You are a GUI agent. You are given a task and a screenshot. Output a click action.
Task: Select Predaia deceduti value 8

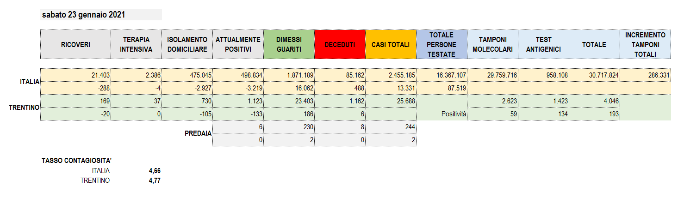tap(340, 127)
